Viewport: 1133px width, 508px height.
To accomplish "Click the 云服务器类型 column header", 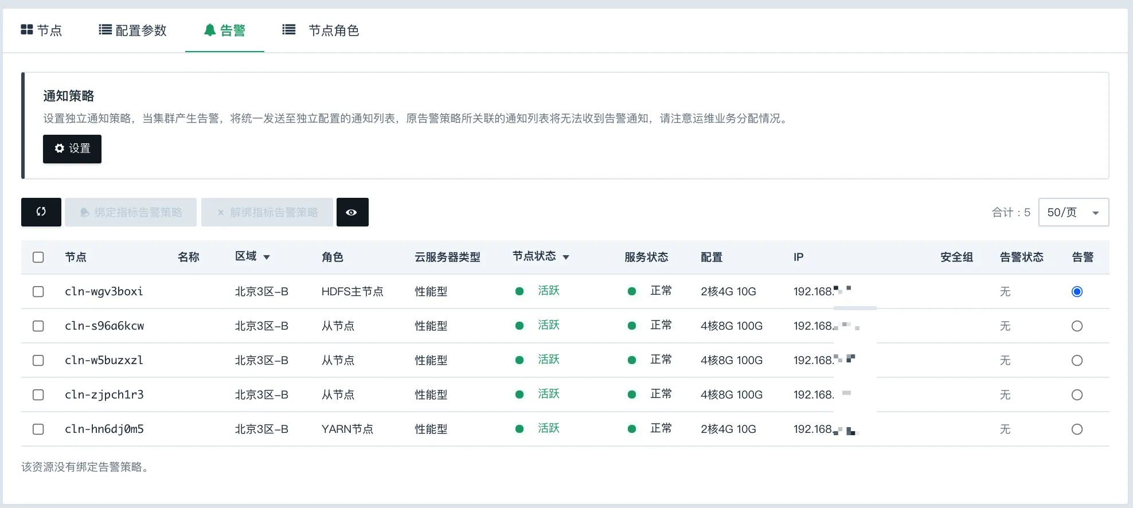I will [448, 257].
